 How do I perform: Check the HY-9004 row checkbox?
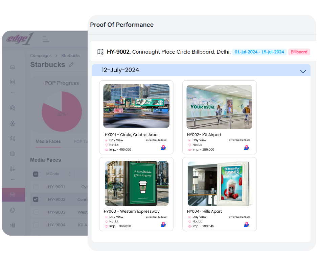[36, 225]
